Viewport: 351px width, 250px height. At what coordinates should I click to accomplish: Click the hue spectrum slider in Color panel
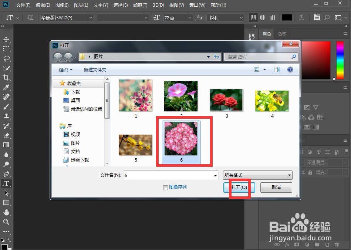[x=340, y=60]
